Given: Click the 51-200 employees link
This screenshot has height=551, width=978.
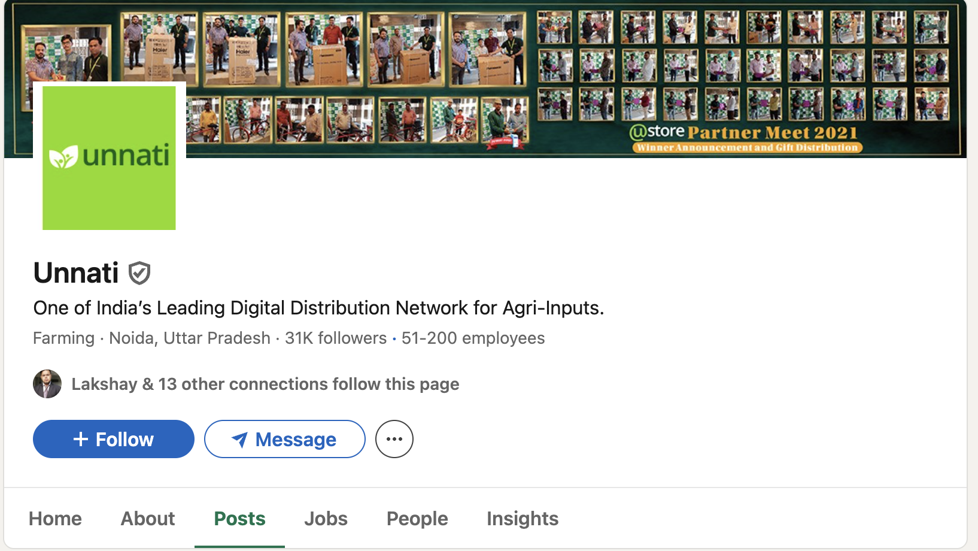Looking at the screenshot, I should coord(473,338).
